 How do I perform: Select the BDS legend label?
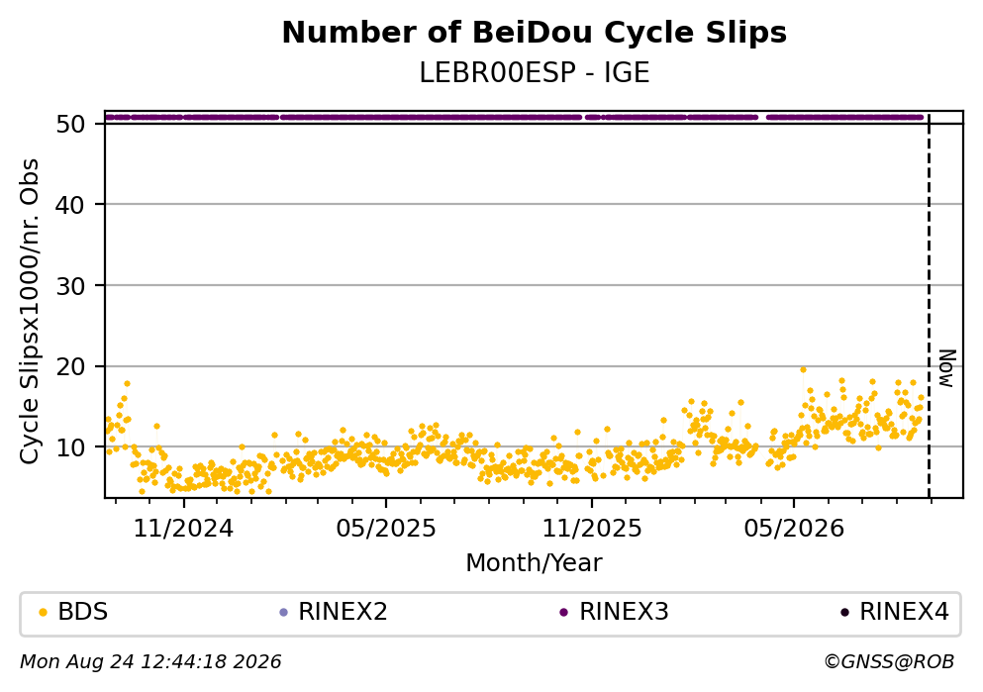click(x=83, y=612)
